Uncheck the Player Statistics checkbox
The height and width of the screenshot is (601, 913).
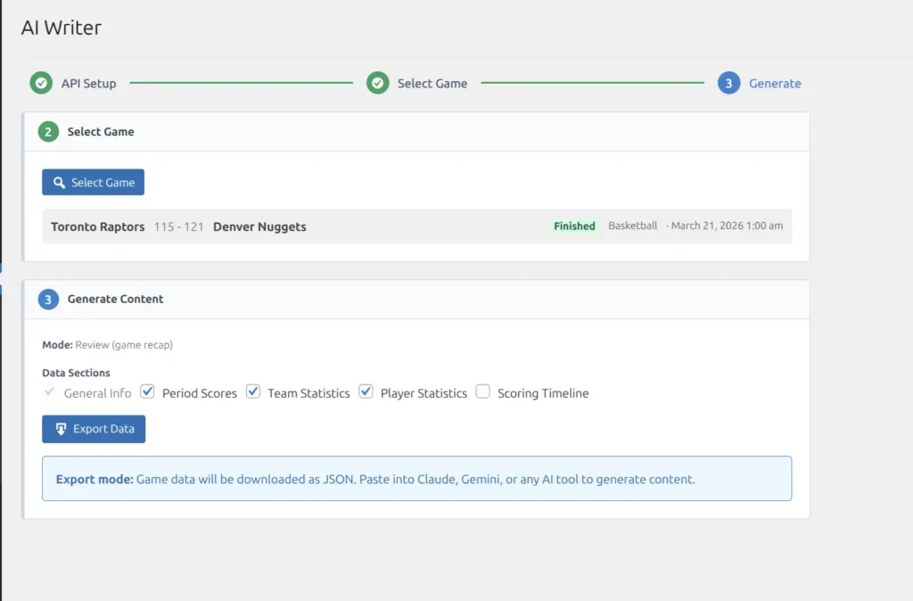tap(366, 391)
